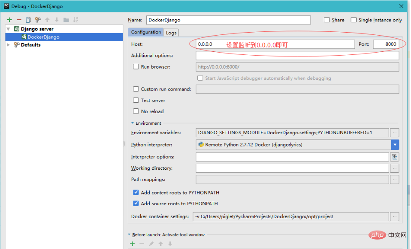Sort configurations alphabetically
The image size is (411, 249).
click(76, 20)
